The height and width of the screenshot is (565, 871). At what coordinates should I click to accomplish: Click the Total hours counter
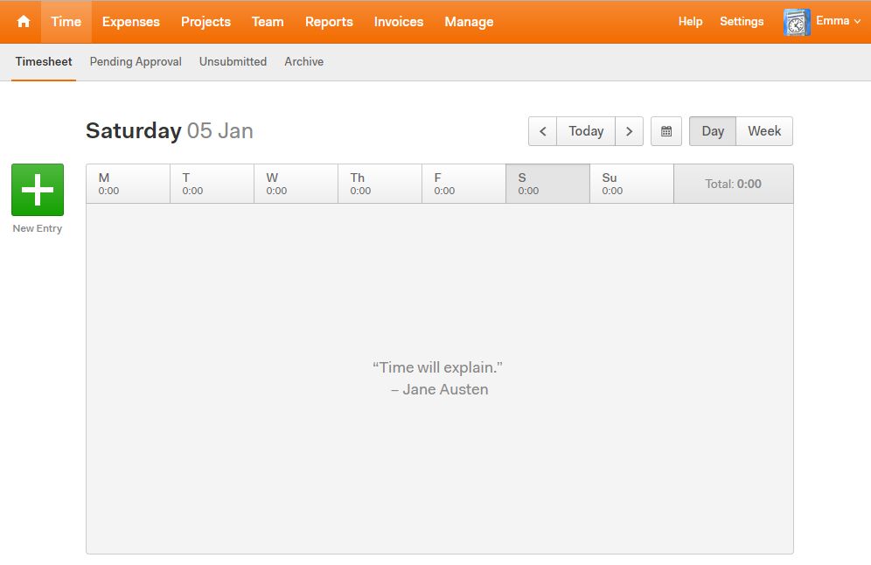coord(733,183)
